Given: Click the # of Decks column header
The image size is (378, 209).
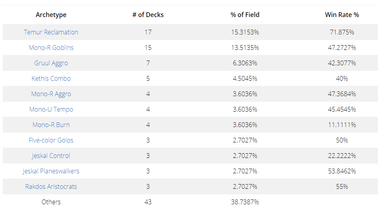Looking at the screenshot, I should (x=148, y=15).
